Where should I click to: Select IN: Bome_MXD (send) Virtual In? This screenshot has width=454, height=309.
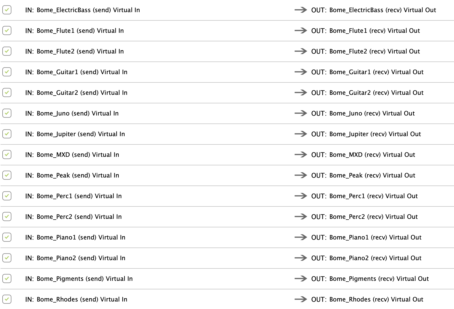click(72, 155)
